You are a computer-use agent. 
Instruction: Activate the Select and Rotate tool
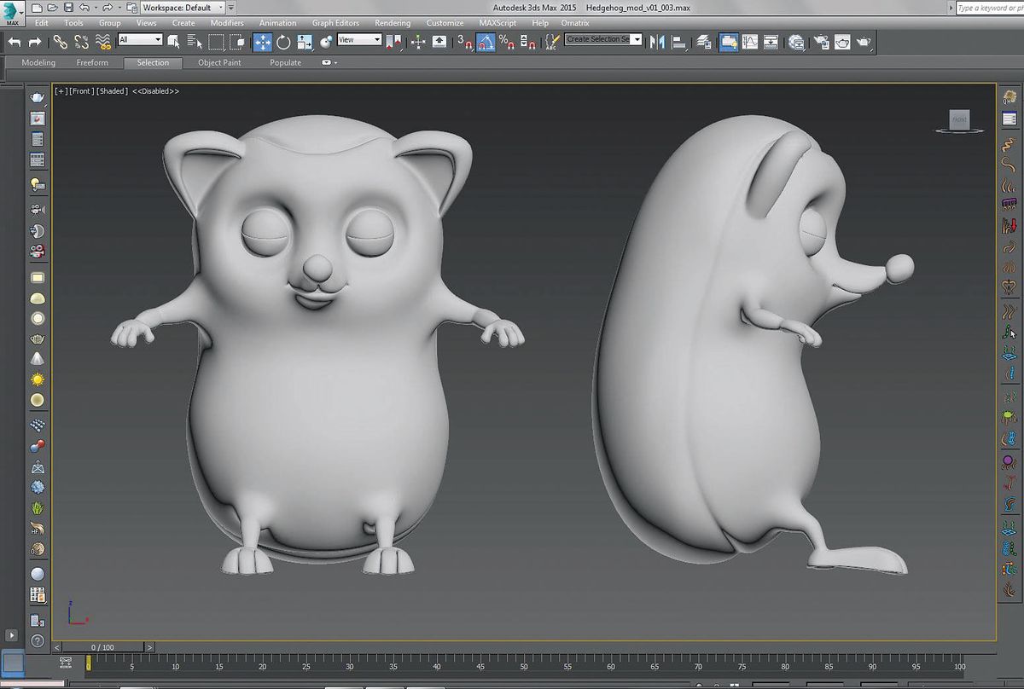(283, 41)
